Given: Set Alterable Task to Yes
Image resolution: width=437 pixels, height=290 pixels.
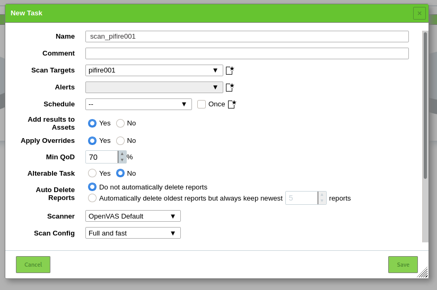Looking at the screenshot, I should click(92, 173).
